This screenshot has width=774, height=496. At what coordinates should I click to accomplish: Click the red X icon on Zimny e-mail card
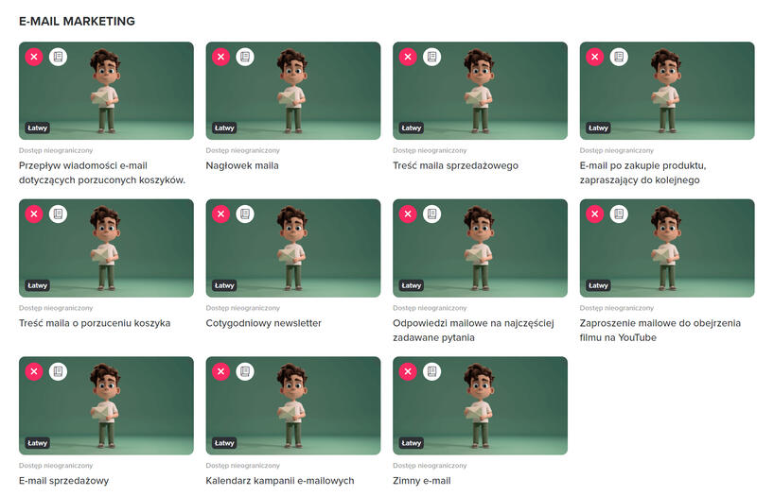(x=408, y=372)
